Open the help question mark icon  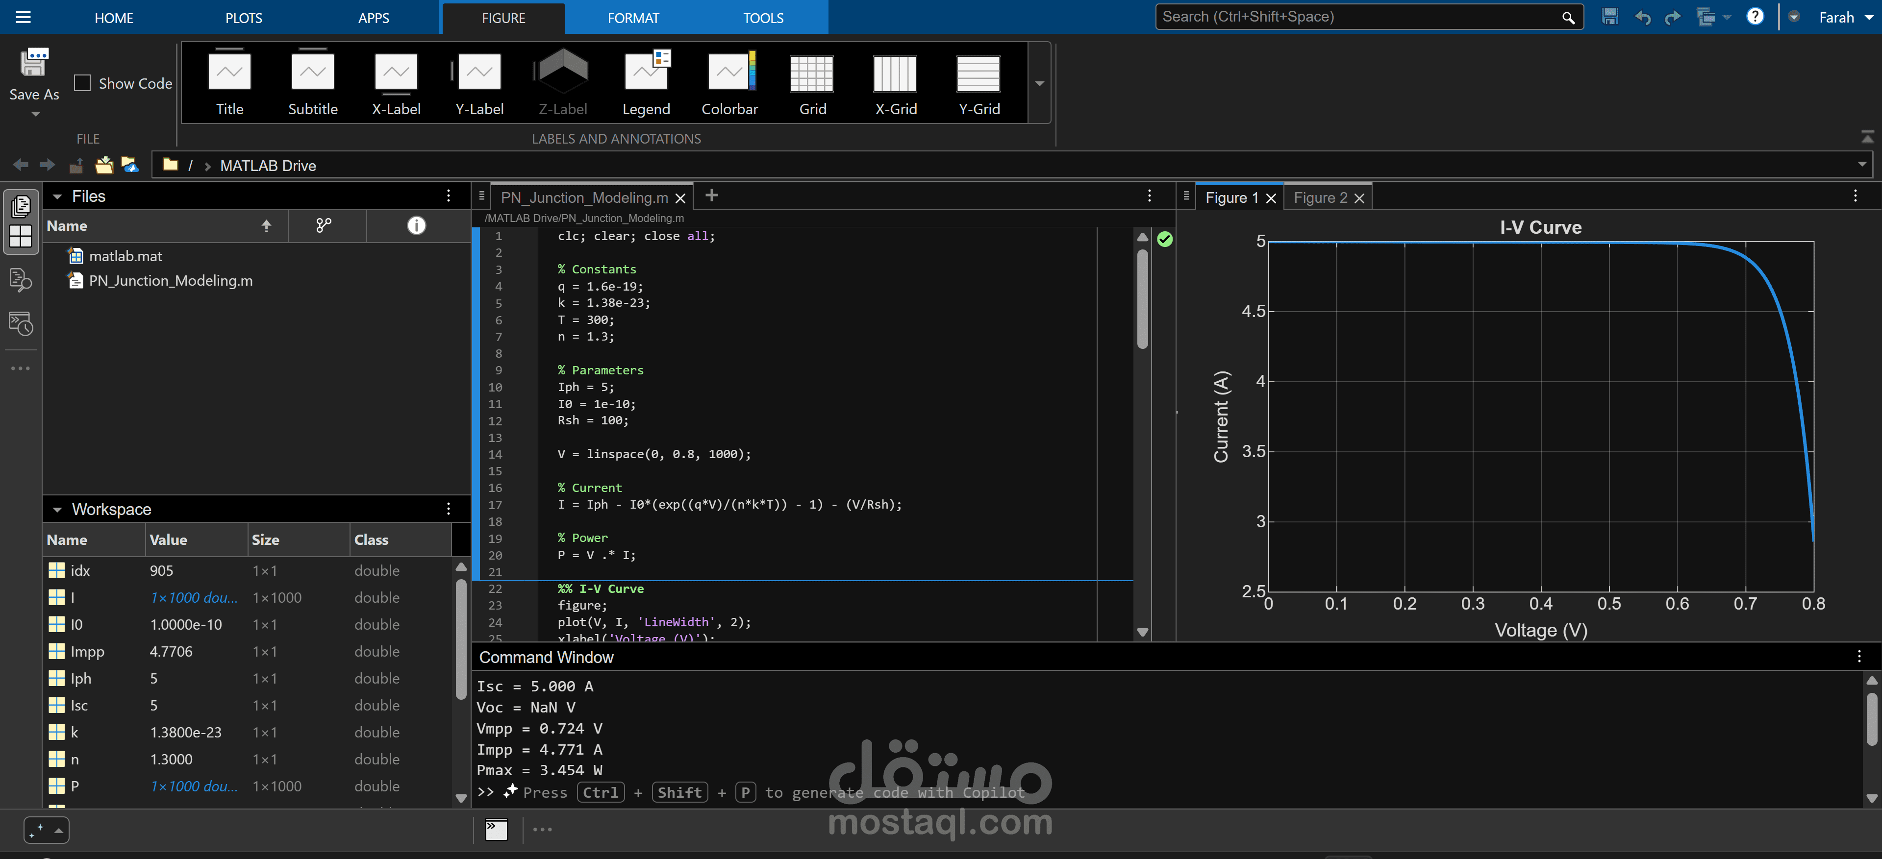tap(1755, 17)
